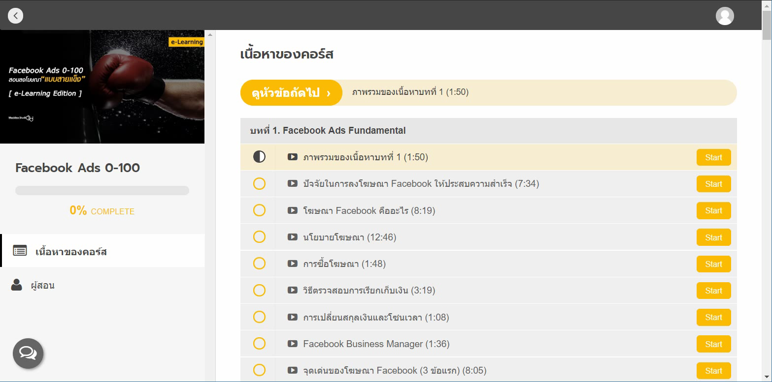Click completion circle for การซื้อโฆษณา

pos(259,264)
